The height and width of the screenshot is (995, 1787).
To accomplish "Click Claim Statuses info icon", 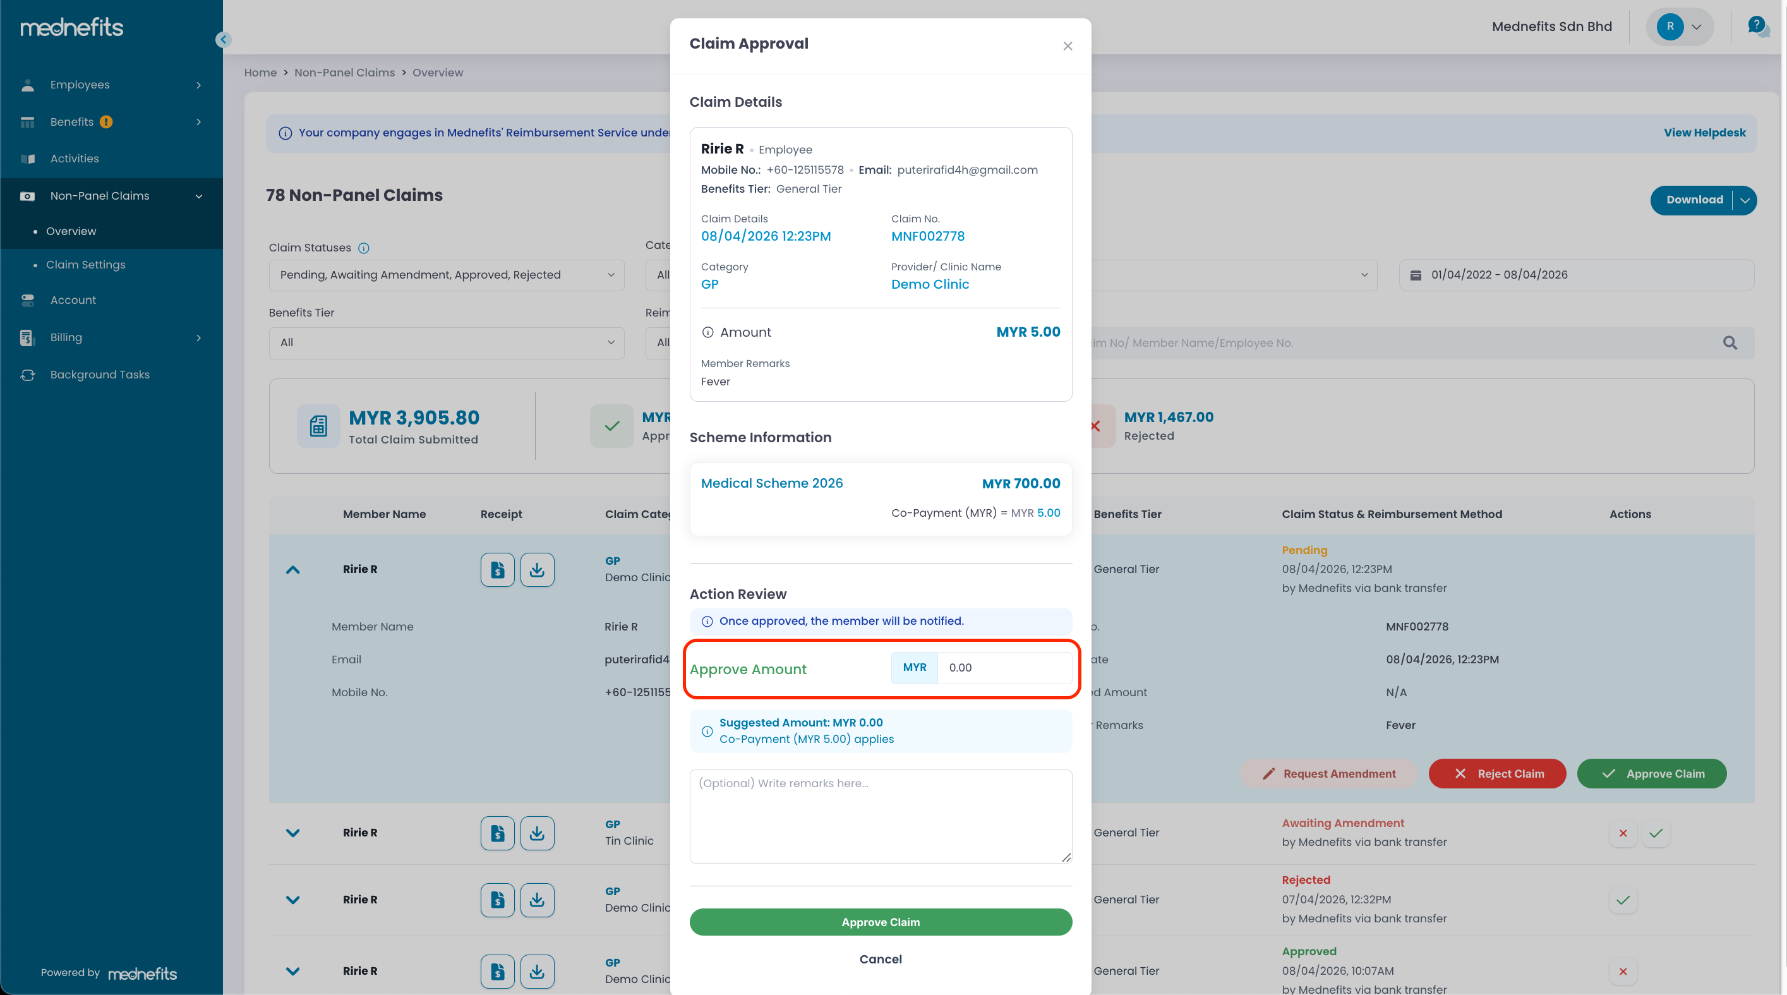I will (x=363, y=248).
